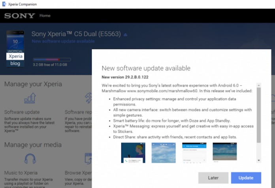Click the Xperia phone thumbnail image
Screen dimensions: 275x188
(15, 48)
